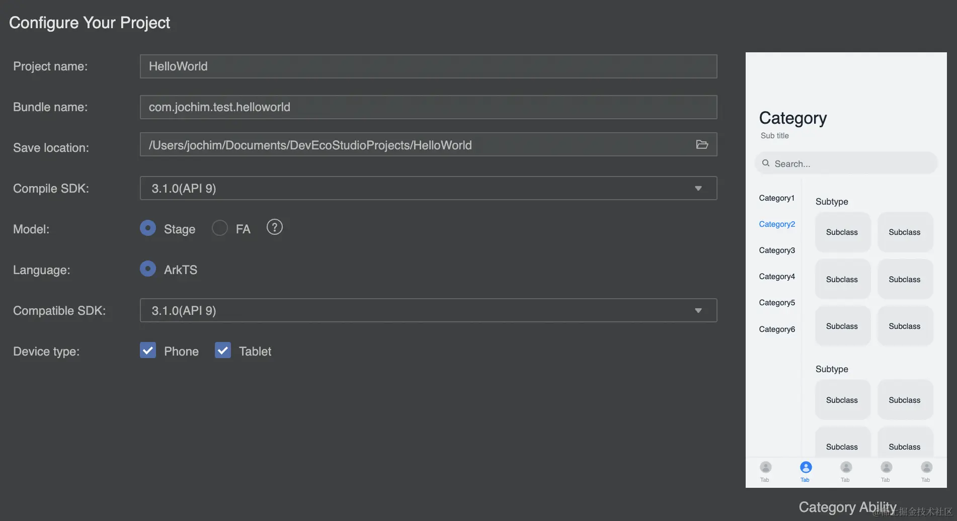The image size is (957, 521).
Task: Click the Device type label
Action: [x=46, y=352]
